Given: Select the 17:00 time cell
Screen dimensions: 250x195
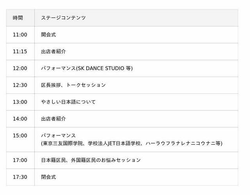Looking at the screenshot, I should [x=20, y=160].
